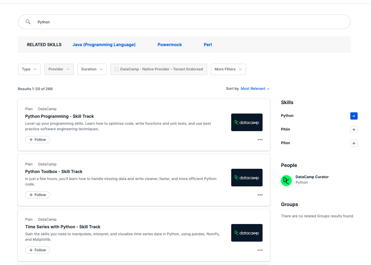Open the Duration filter dropdown
Viewport: 371px width, 265px height.
click(92, 69)
